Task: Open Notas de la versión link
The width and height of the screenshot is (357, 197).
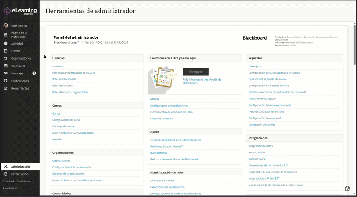Action: [x=162, y=119]
